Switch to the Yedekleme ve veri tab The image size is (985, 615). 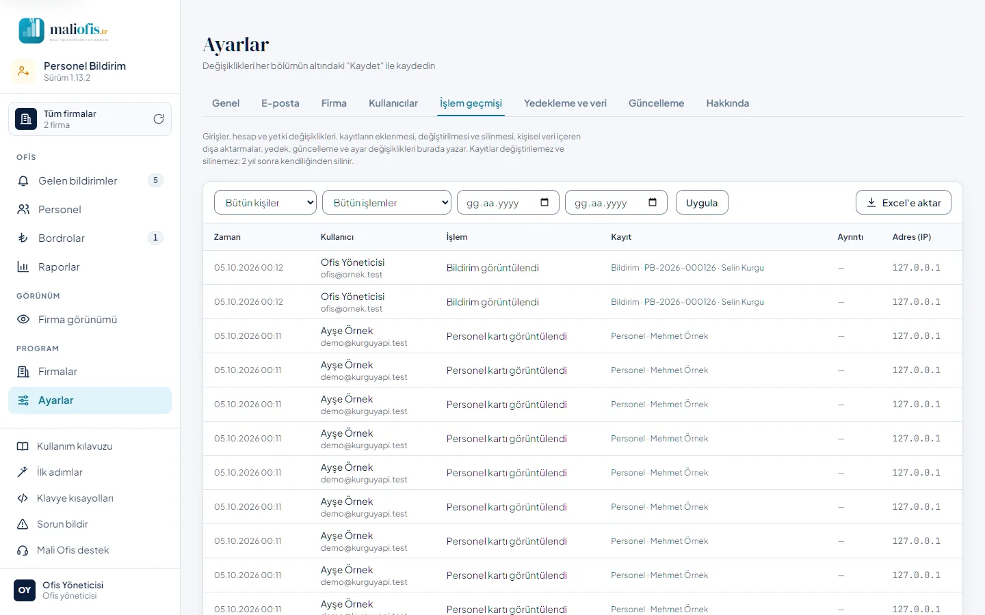(565, 103)
